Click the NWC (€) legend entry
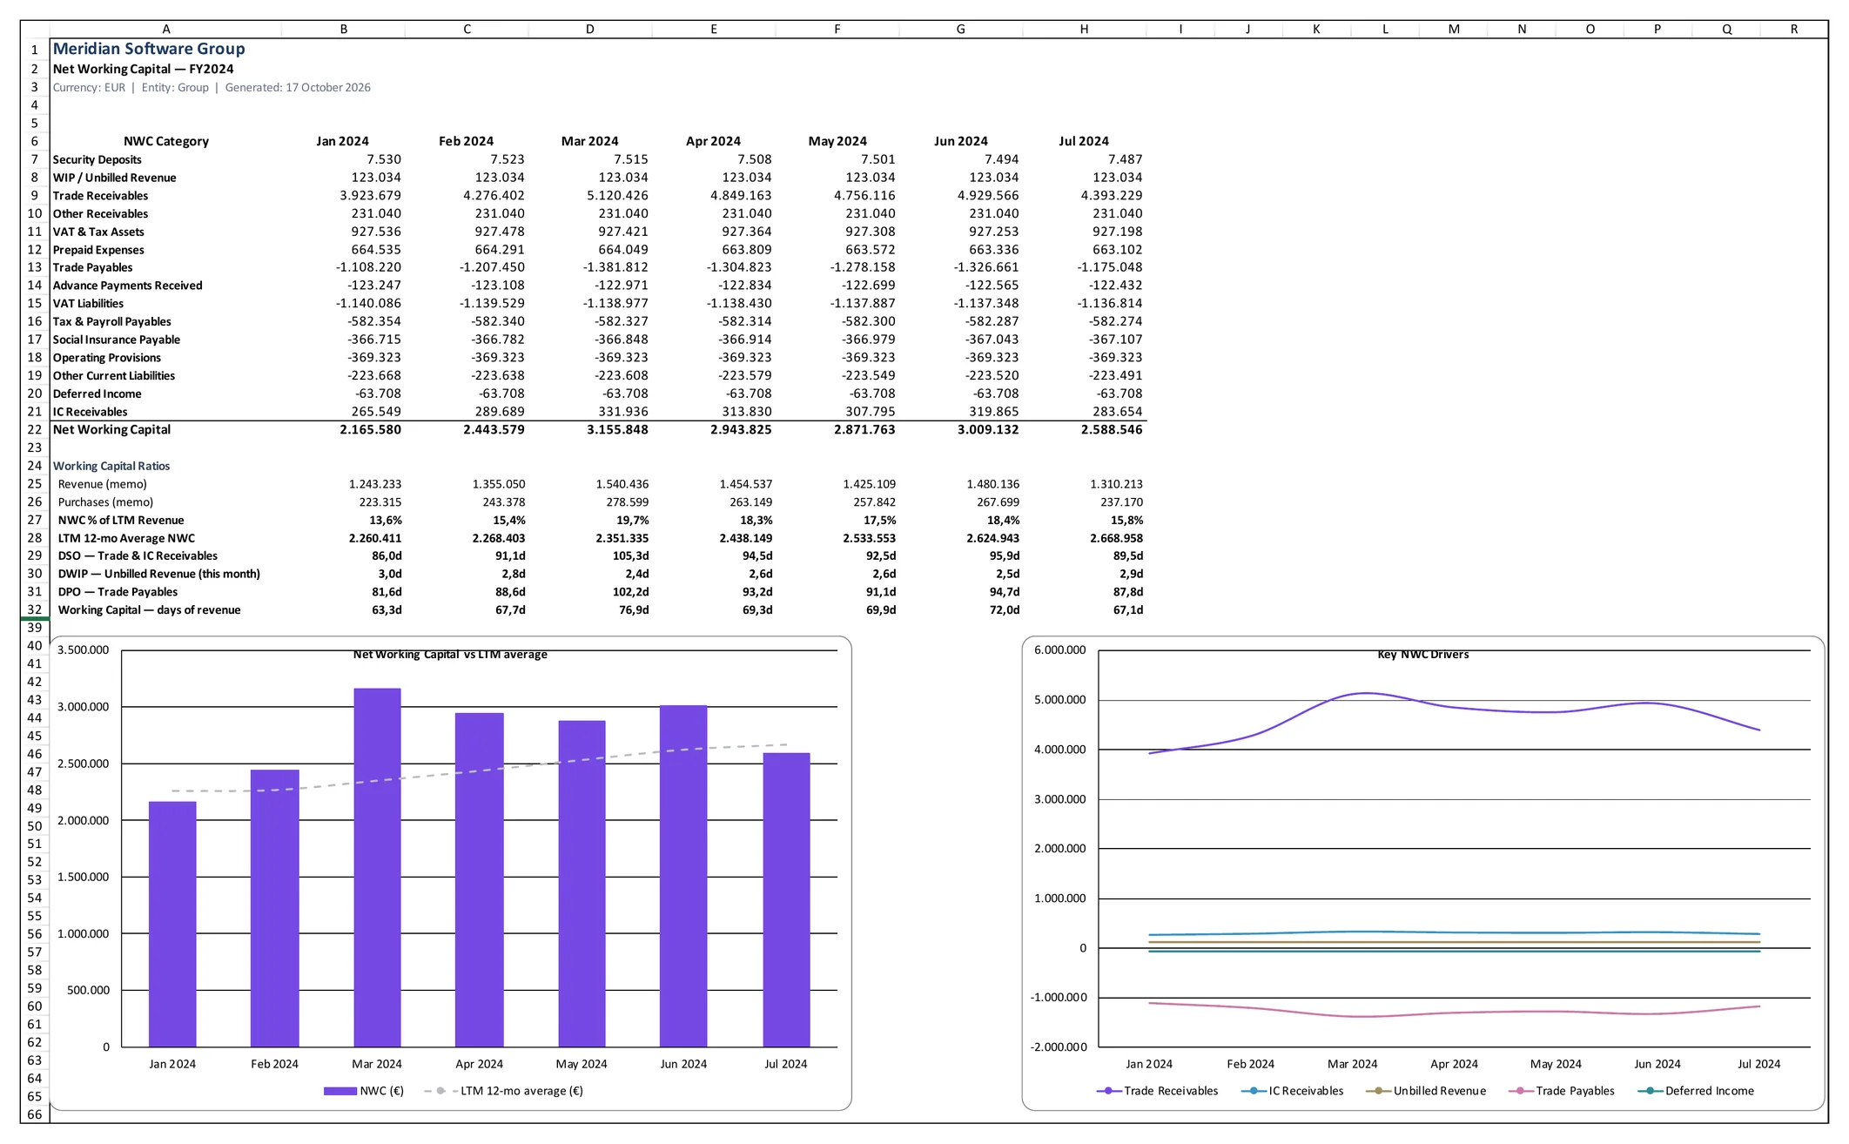The width and height of the screenshot is (1849, 1144). pyautogui.click(x=364, y=1091)
